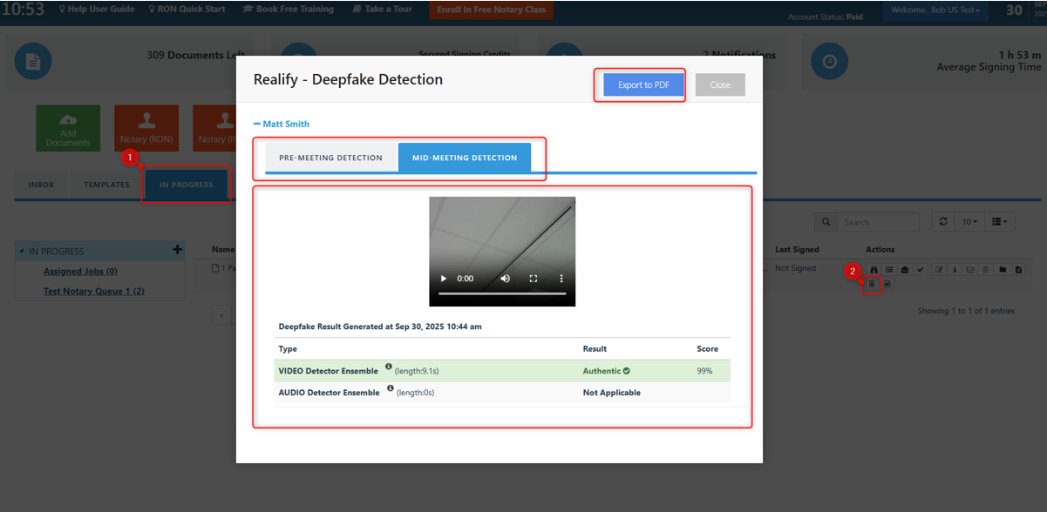Click info icon beside VIDEO Detector Ensemble
Image resolution: width=1047 pixels, height=512 pixels.
(x=389, y=369)
